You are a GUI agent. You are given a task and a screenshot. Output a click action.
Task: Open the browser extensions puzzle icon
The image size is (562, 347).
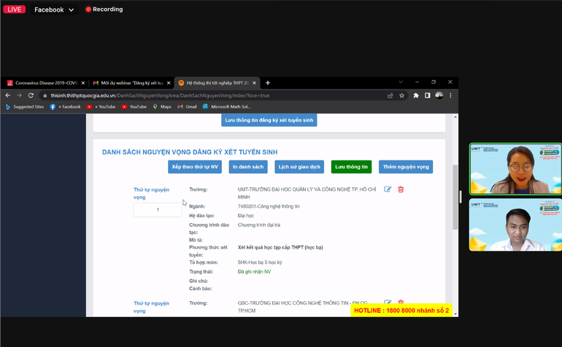click(416, 95)
